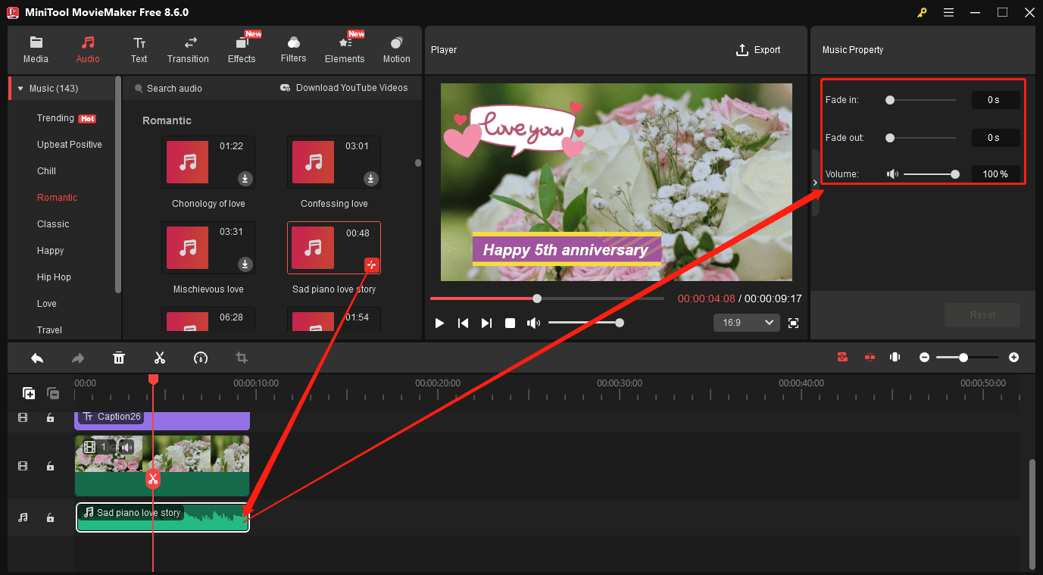This screenshot has height=575, width=1043.
Task: Zoom out the timeline
Action: coord(924,358)
